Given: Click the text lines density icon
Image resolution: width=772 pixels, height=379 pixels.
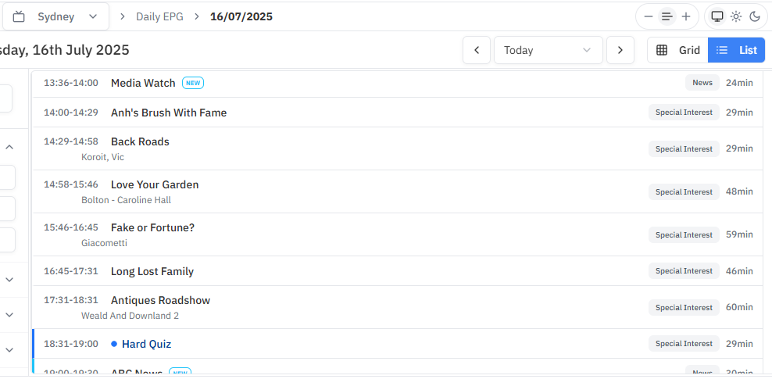Looking at the screenshot, I should click(x=667, y=16).
